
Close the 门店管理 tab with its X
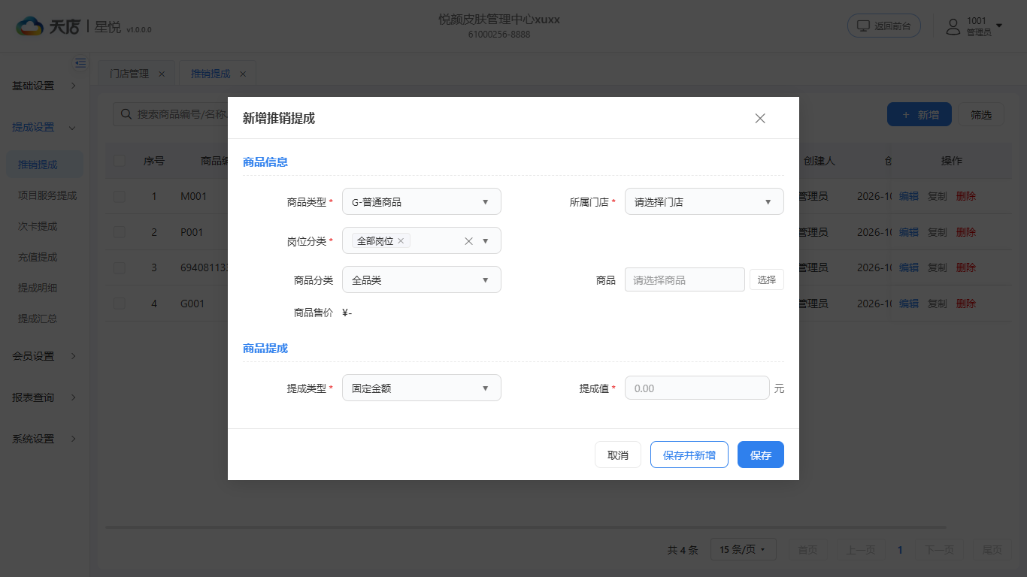162,74
